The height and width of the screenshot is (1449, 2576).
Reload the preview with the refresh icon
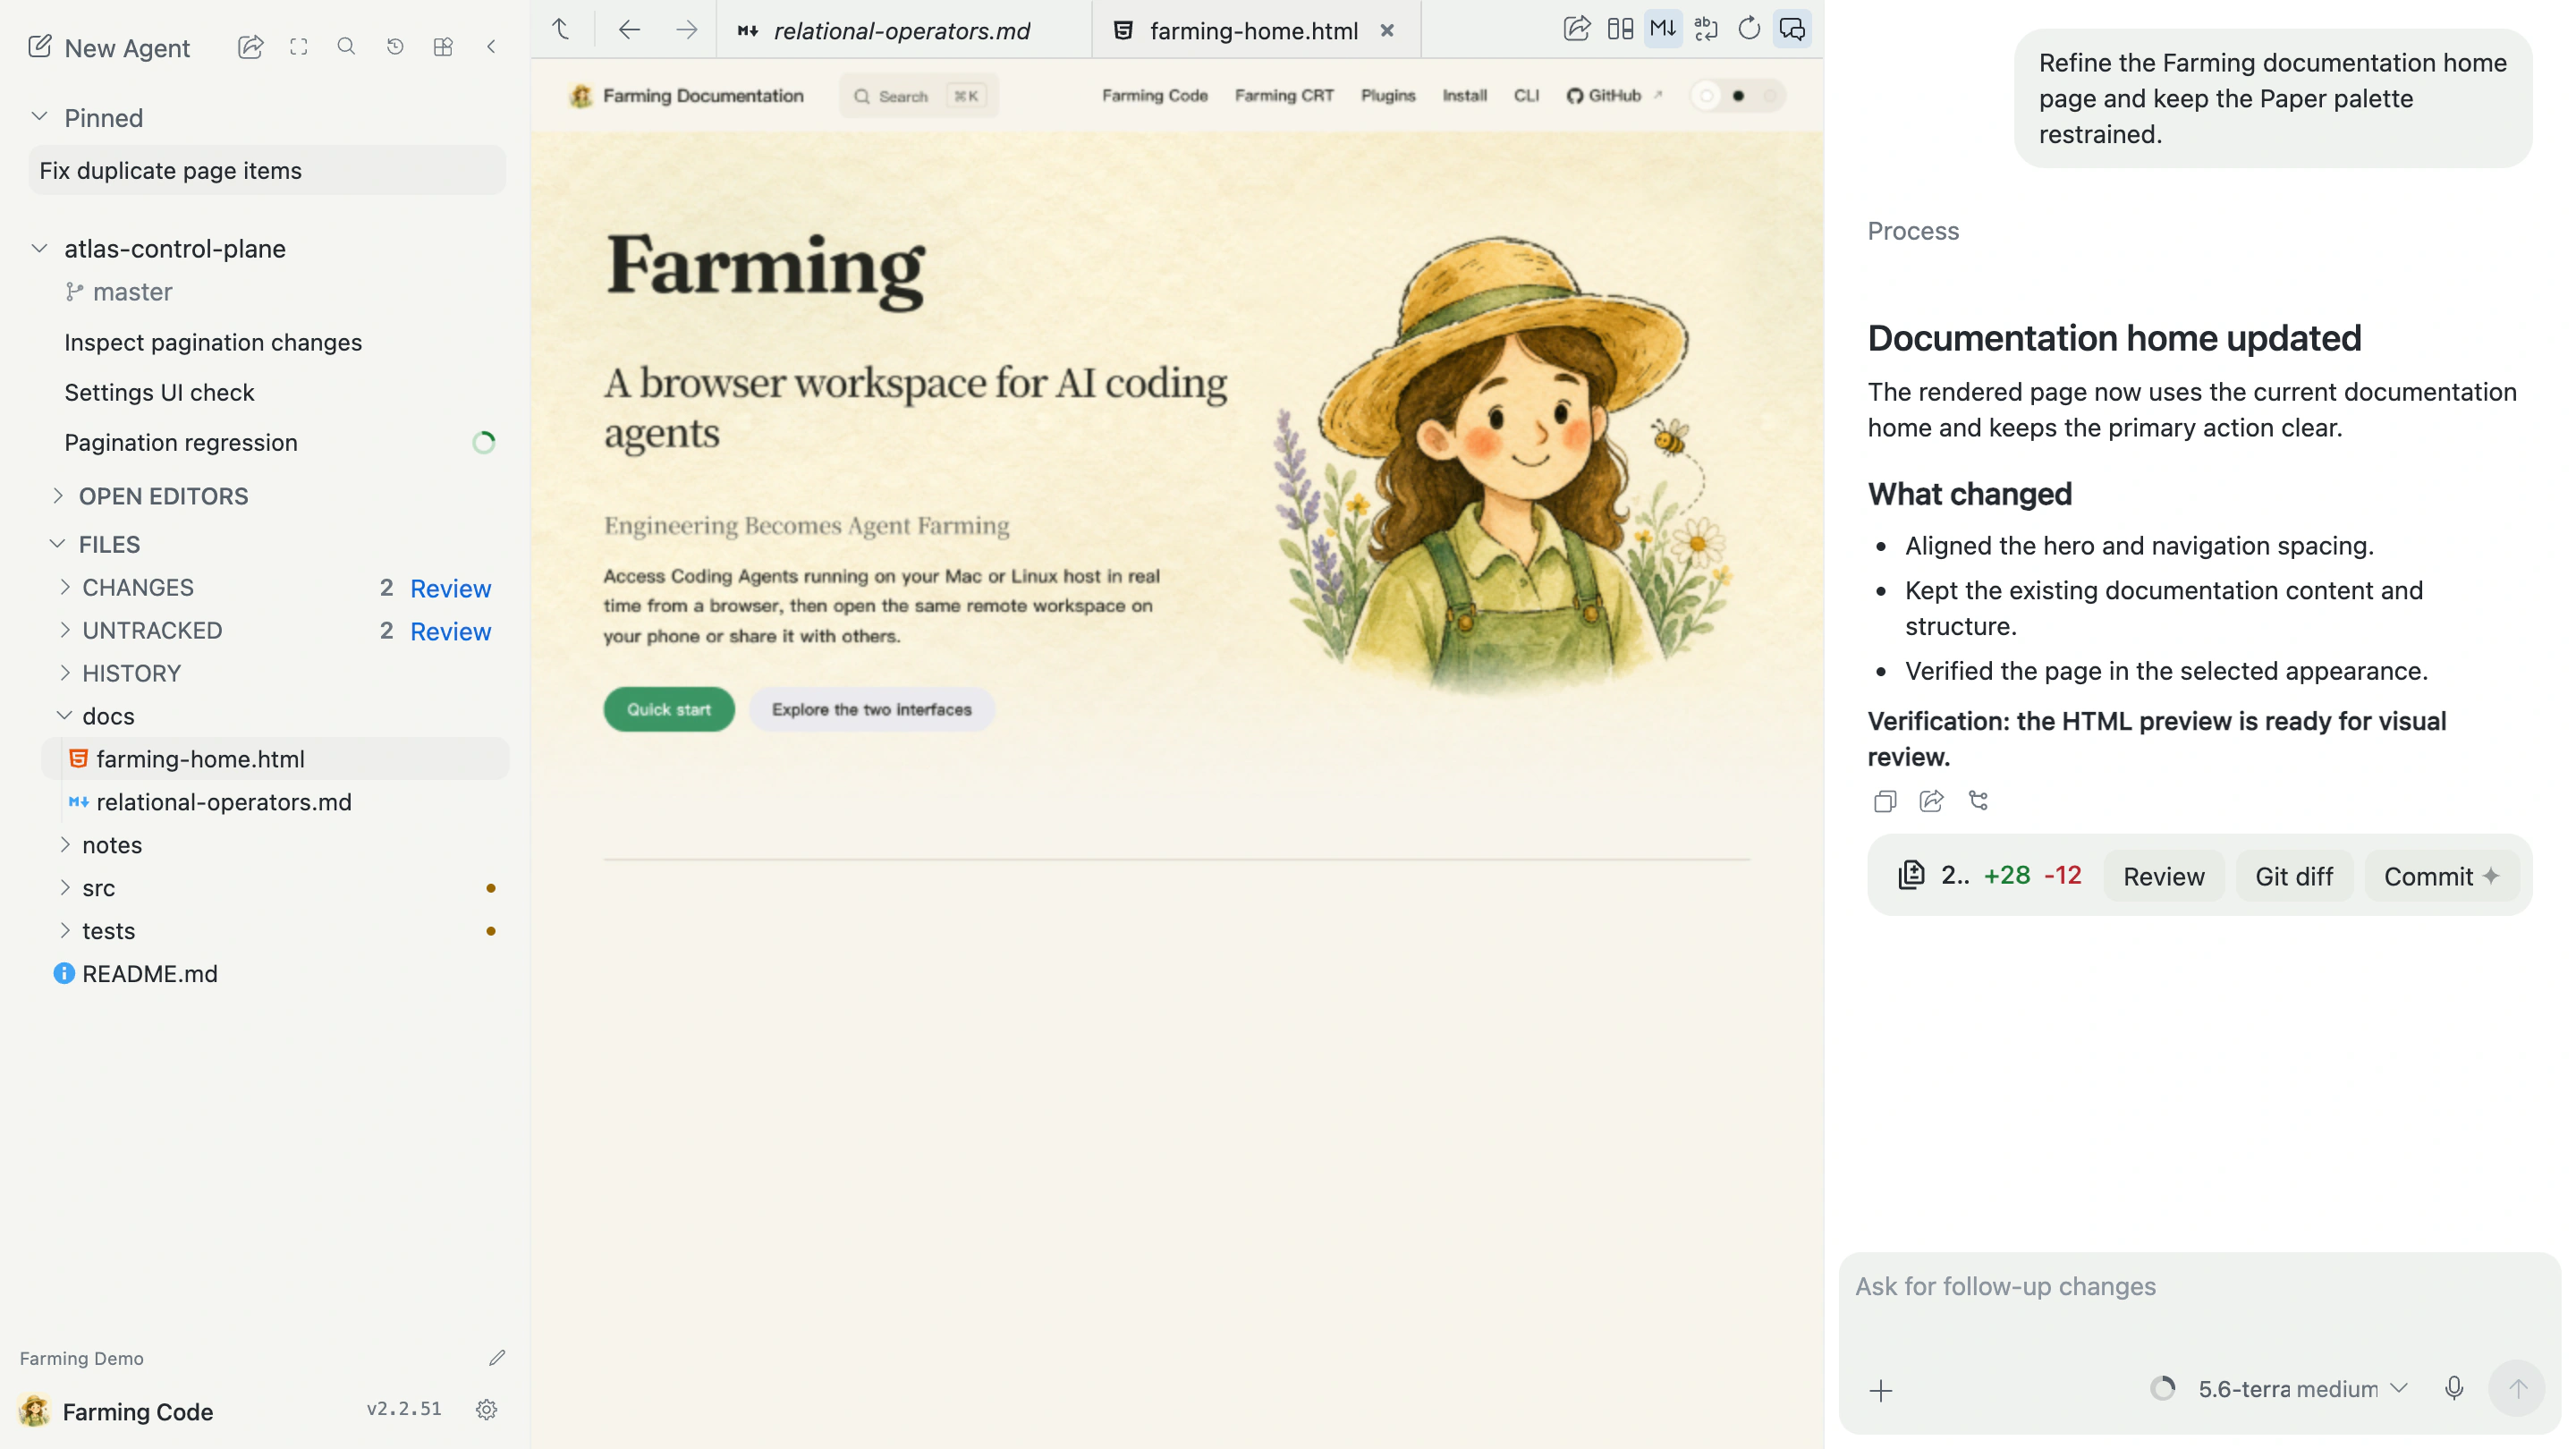click(1749, 29)
